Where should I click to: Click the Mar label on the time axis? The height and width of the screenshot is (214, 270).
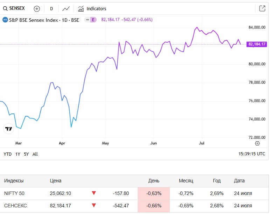coord(19,143)
